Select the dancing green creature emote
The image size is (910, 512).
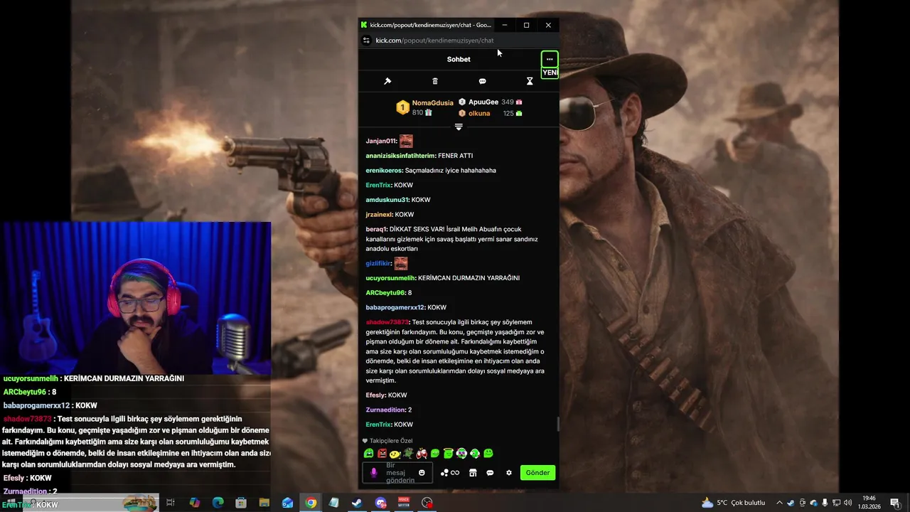point(408,454)
